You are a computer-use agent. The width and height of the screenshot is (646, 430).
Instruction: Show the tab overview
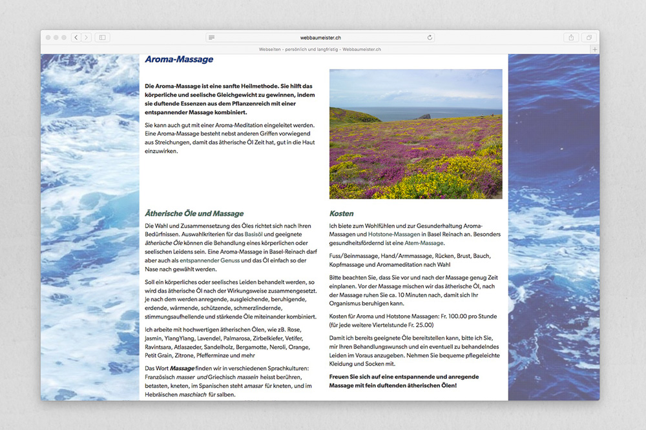click(589, 38)
